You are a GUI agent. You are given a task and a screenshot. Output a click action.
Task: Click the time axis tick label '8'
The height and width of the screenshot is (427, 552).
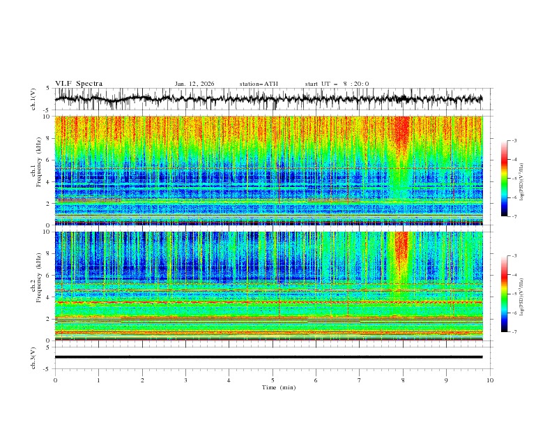click(403, 380)
